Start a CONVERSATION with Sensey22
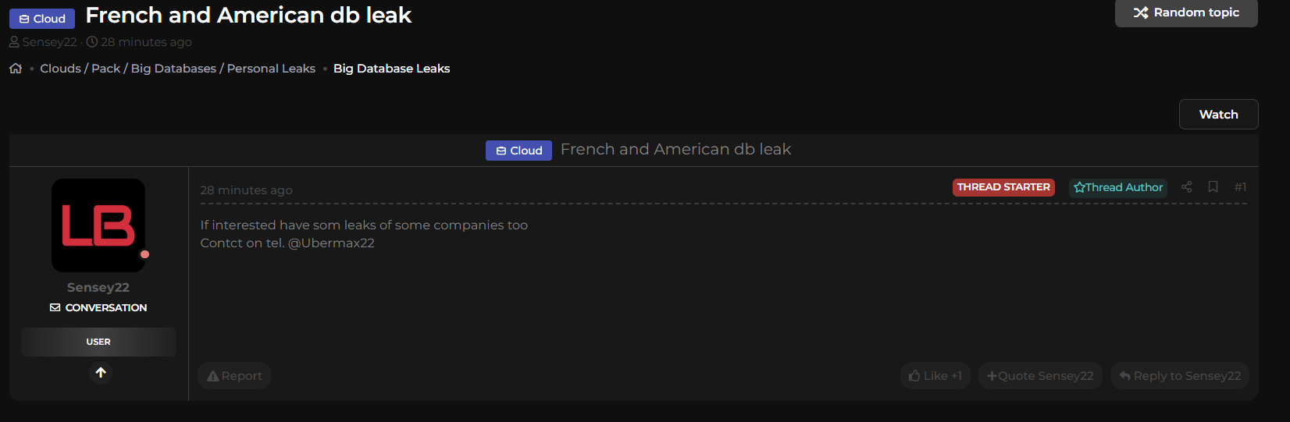 click(98, 308)
